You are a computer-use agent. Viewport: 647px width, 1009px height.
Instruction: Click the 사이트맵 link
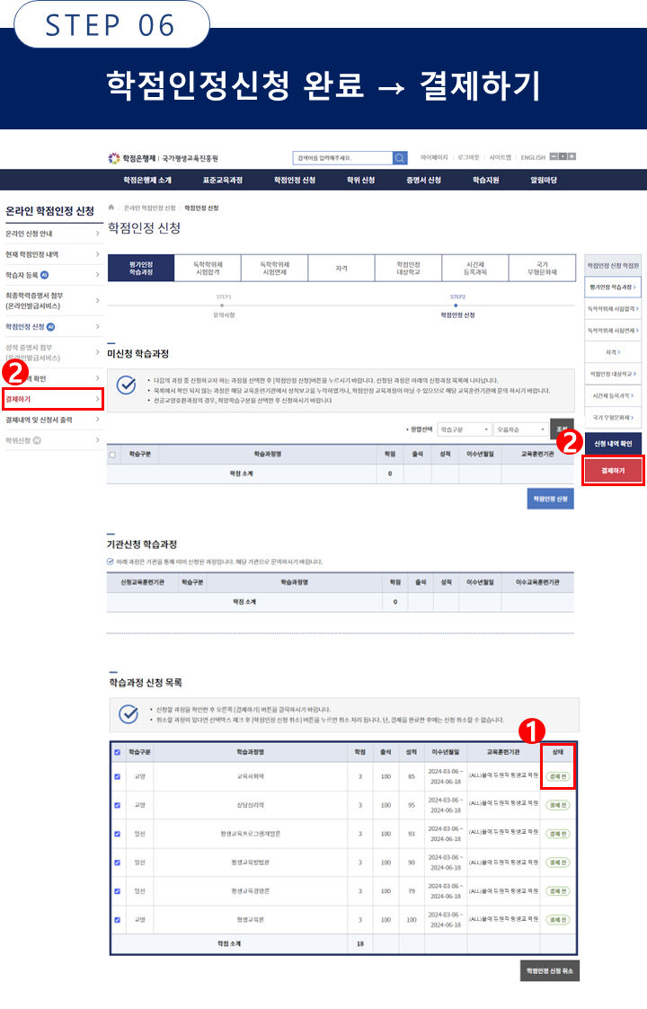pyautogui.click(x=501, y=157)
